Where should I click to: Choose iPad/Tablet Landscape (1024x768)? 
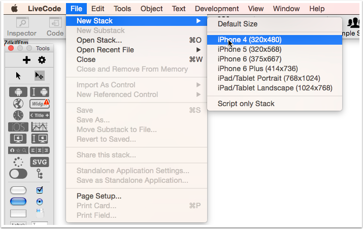coord(275,88)
